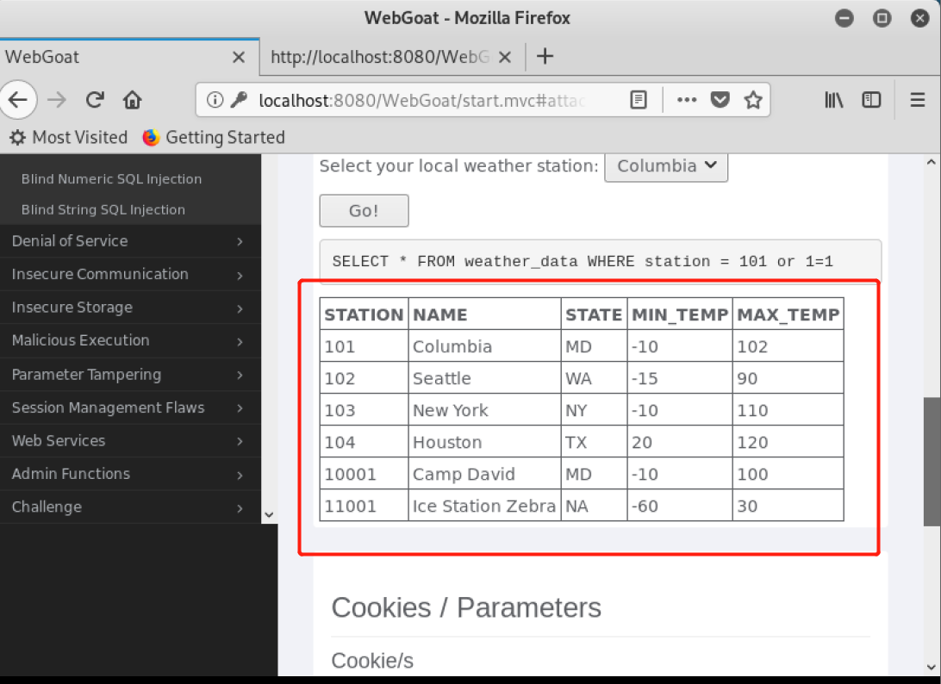Image resolution: width=941 pixels, height=684 pixels.
Task: Click the '120' max temperature cell
Action: (x=788, y=442)
